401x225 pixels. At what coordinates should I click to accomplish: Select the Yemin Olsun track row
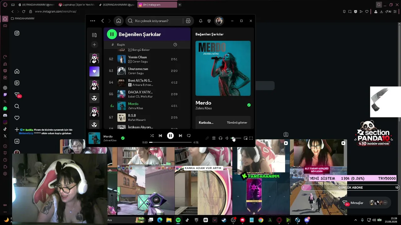[x=147, y=59]
